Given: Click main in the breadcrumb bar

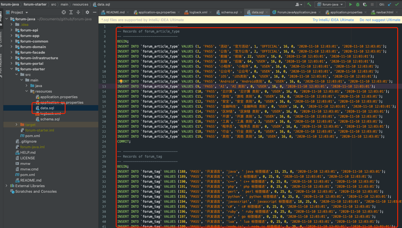Looking at the screenshot, I should [64, 4].
